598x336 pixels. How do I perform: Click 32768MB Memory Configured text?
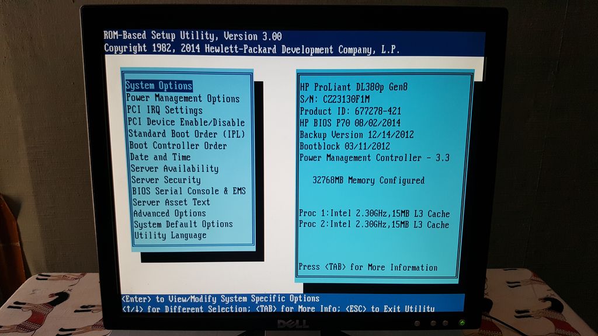pyautogui.click(x=368, y=180)
